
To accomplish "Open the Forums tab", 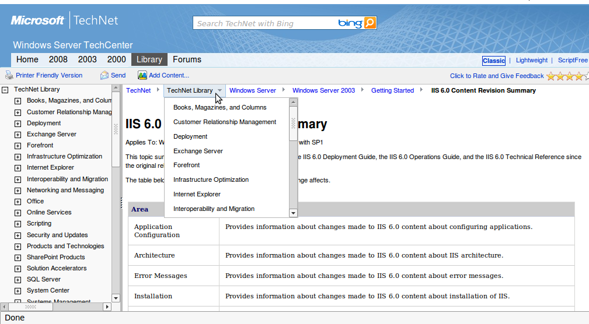I will pos(187,59).
